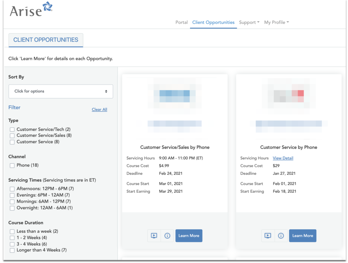Switch to the Portal tab

point(181,22)
